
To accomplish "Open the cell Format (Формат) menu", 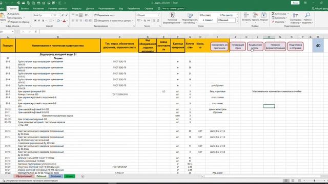I will click(x=264, y=17).
